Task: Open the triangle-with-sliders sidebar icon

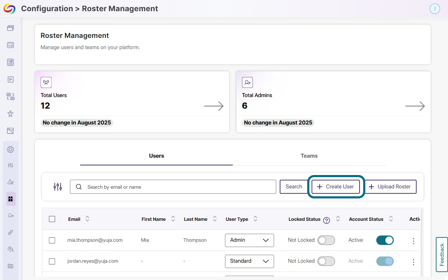Action: point(10,182)
